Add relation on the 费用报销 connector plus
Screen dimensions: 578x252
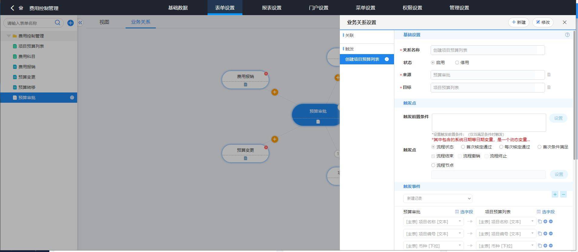[x=274, y=92]
